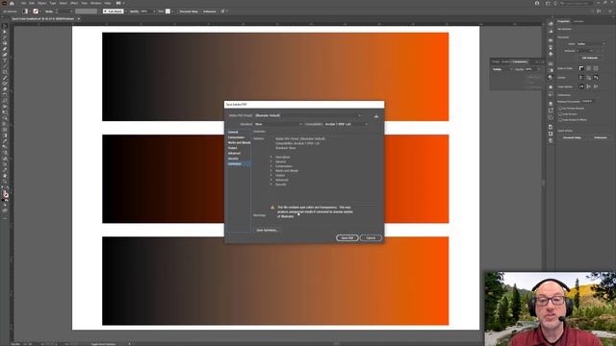Select Marks and Bleeds in the dialog sidebar
This screenshot has width=616, height=346.
pos(239,142)
